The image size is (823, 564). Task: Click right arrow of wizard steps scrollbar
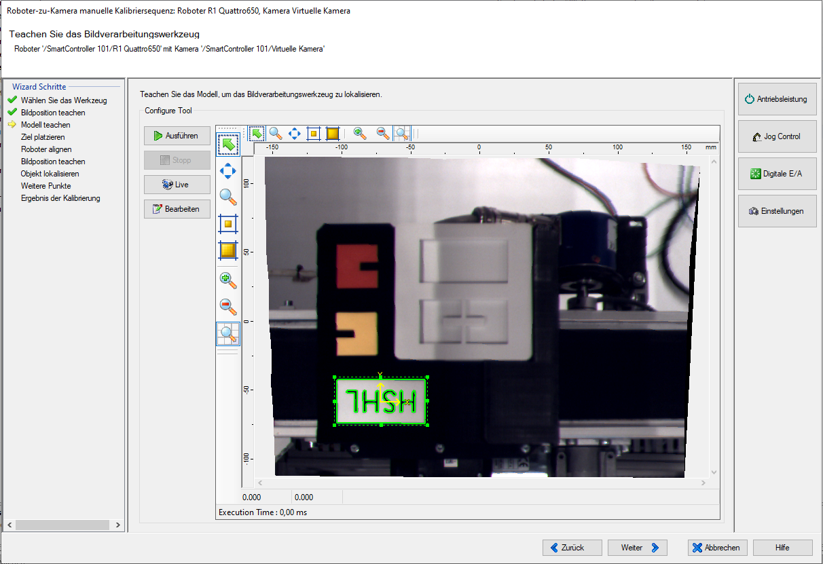point(117,525)
